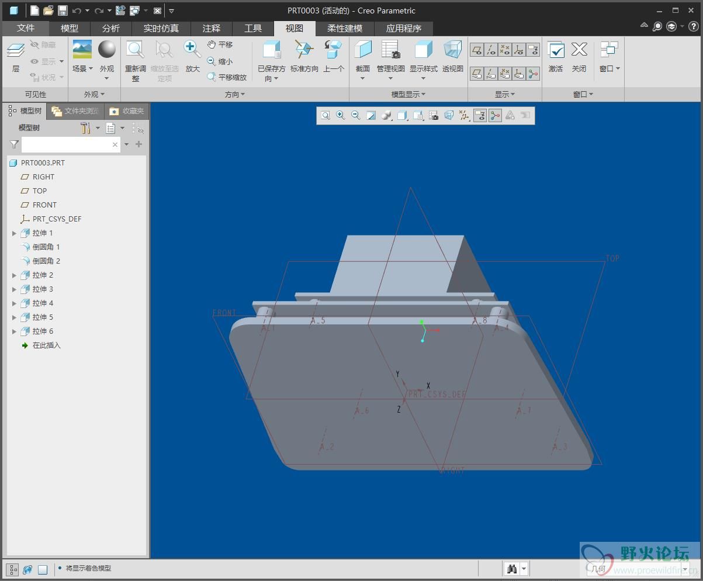Screen dimensions: 703x581
Task: Click the 重新调整 refit magnifier icon
Action: tap(136, 50)
